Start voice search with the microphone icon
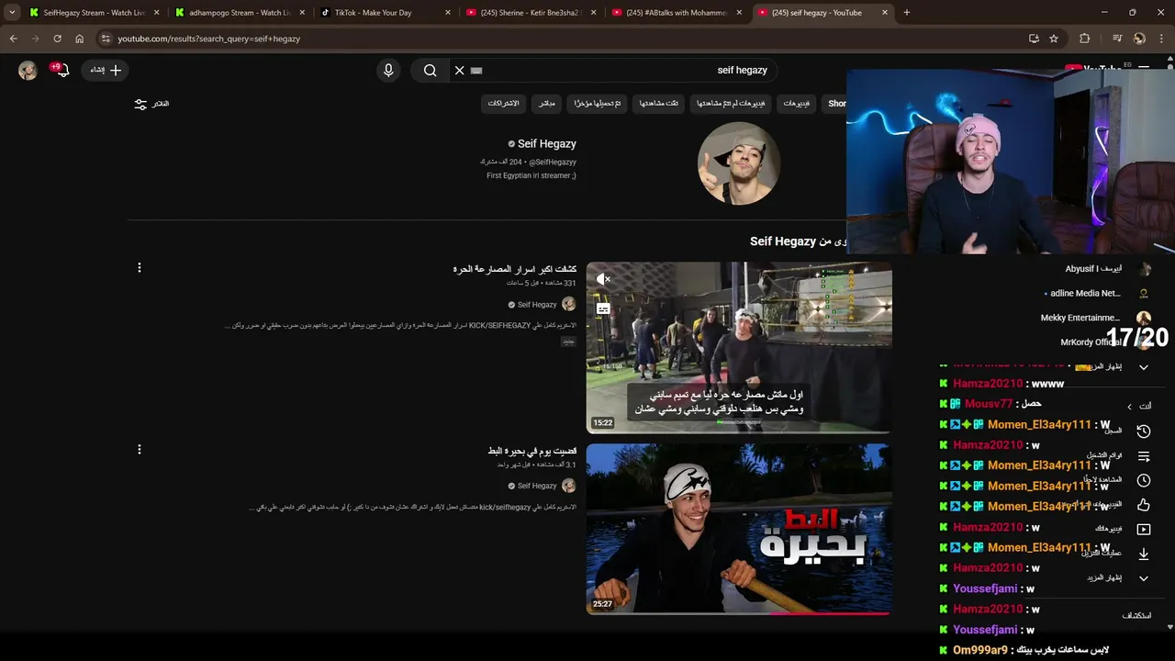Screen dimensions: 1175x661 pyautogui.click(x=388, y=70)
